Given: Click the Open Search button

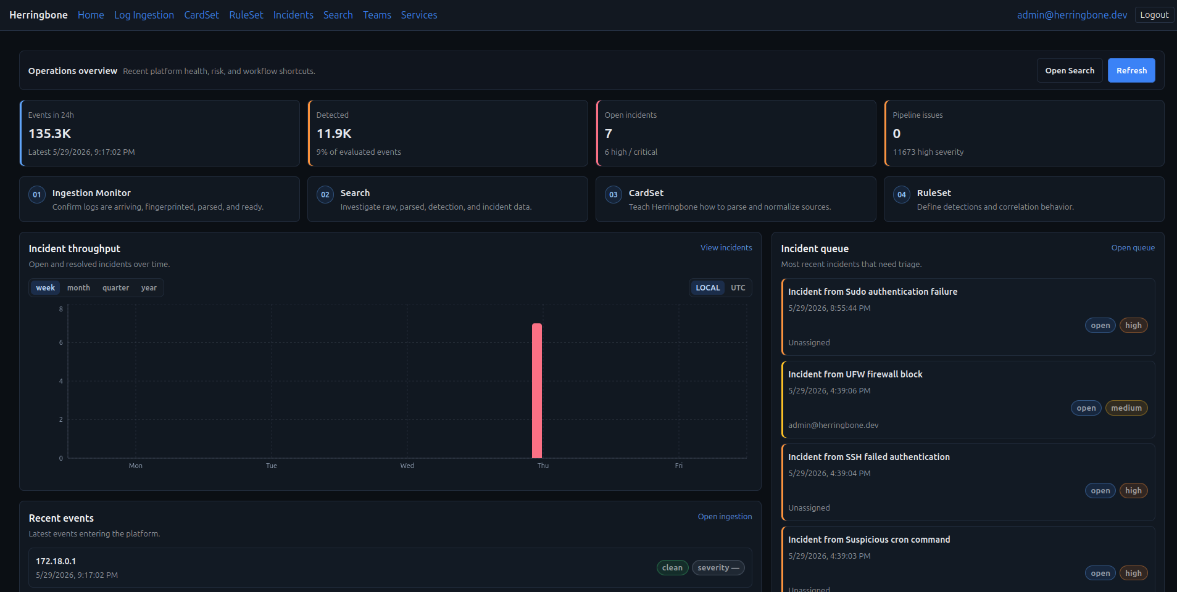Looking at the screenshot, I should point(1070,70).
